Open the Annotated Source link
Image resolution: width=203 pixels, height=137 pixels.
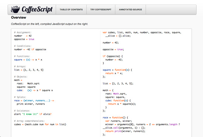130,10
